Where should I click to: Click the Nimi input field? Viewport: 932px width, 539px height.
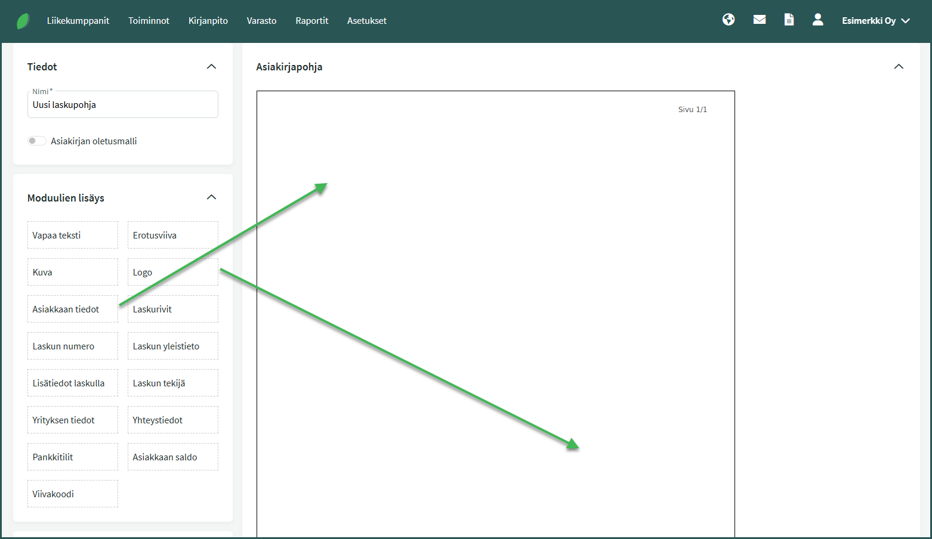pyautogui.click(x=122, y=105)
